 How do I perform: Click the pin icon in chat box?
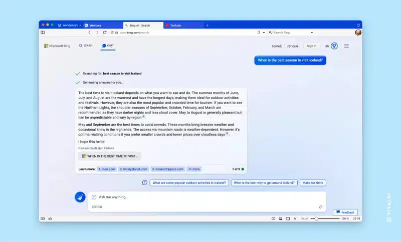point(320,207)
